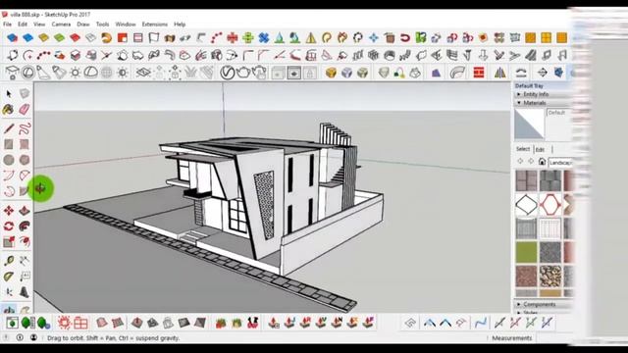628x353 pixels.
Task: Start V-Ray interactive render teapot
Action: [x=259, y=73]
